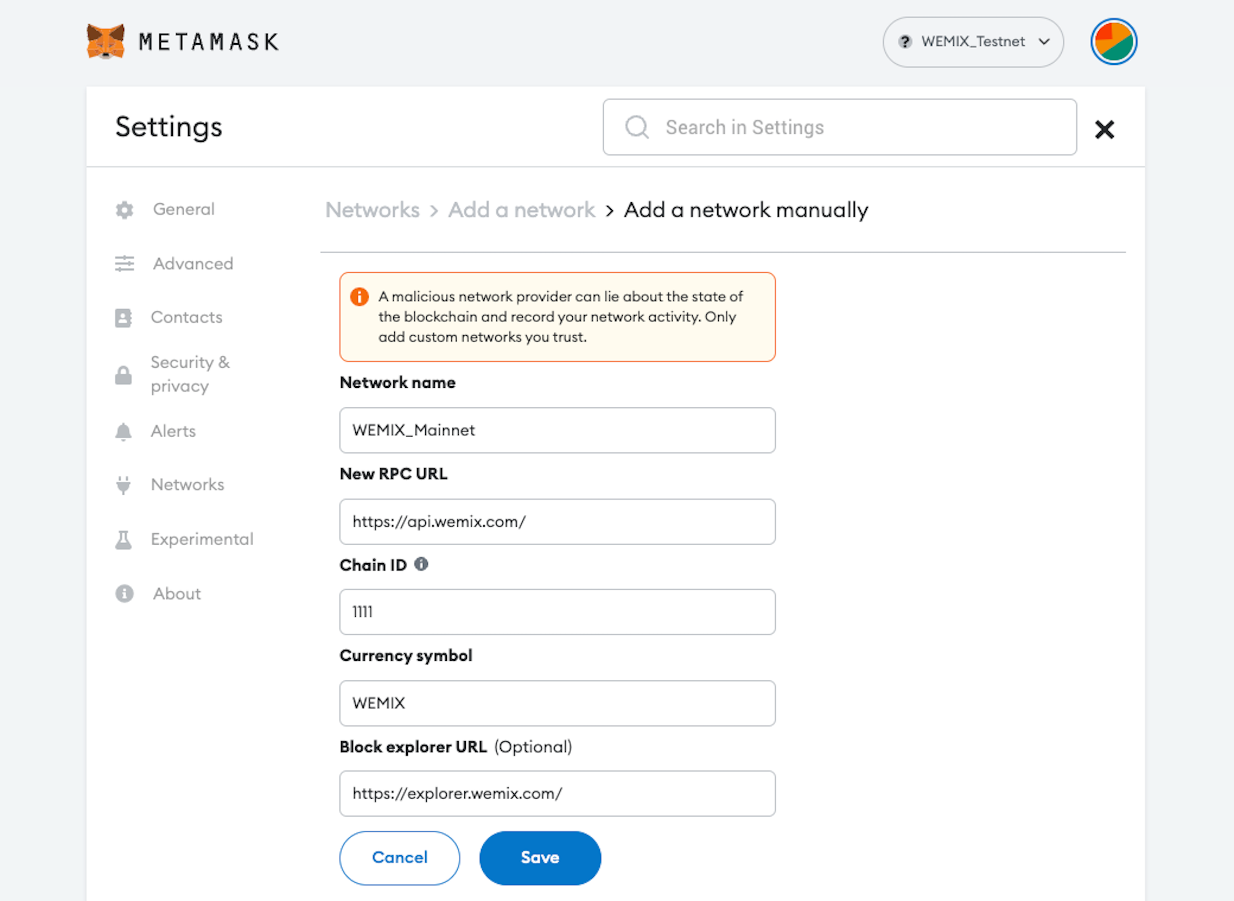Close Settings with the X button
1234x901 pixels.
(1104, 129)
